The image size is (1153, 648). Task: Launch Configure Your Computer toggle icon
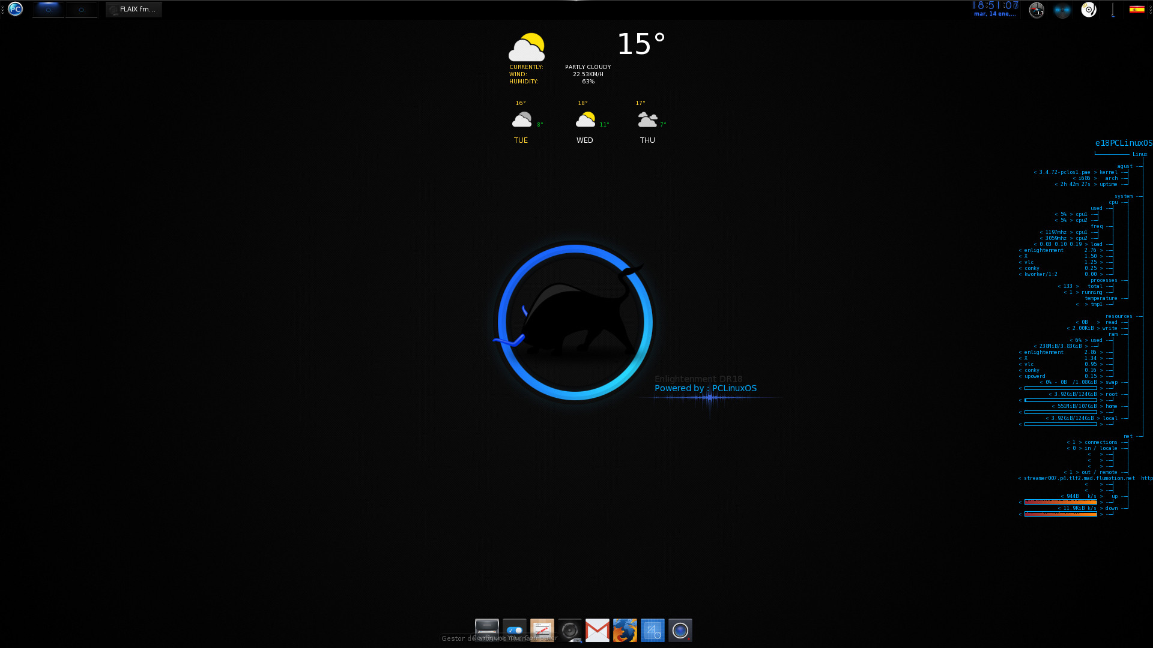(515, 629)
